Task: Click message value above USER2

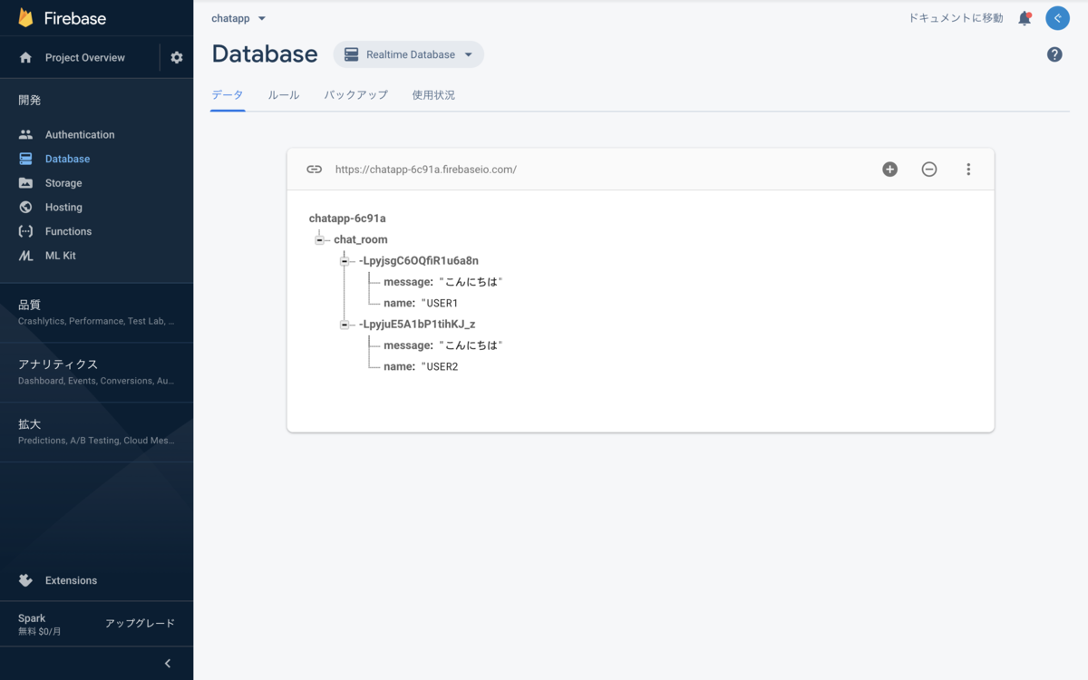Action: pyautogui.click(x=471, y=345)
